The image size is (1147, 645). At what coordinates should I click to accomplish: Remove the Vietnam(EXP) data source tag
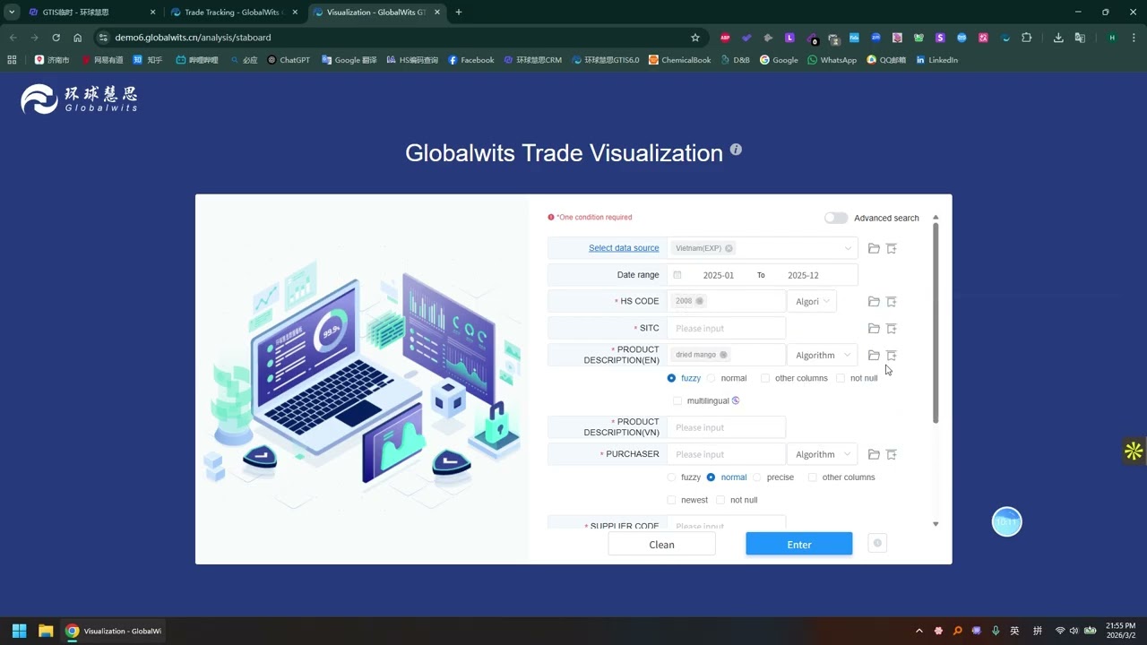729,248
